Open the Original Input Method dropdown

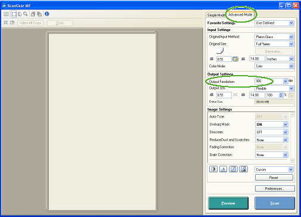pyautogui.click(x=274, y=37)
